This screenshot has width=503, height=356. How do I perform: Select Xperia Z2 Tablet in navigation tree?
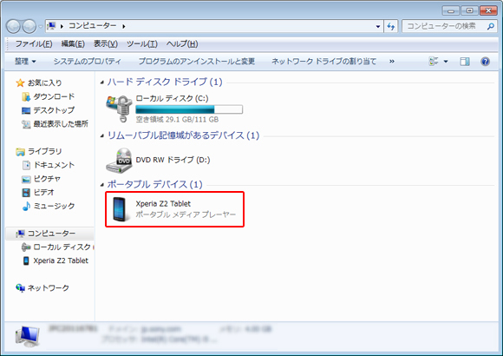click(61, 260)
